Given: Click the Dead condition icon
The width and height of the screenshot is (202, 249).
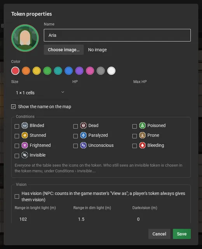Looking at the screenshot, I should (83, 125).
